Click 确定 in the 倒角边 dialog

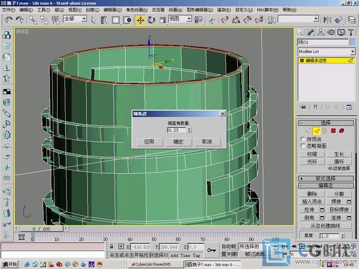178,142
